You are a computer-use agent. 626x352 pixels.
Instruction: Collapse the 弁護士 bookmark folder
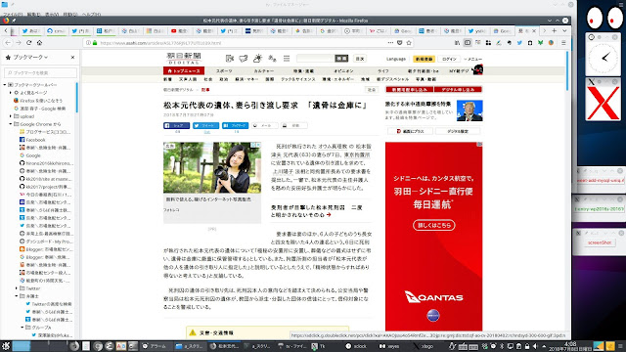(17, 296)
